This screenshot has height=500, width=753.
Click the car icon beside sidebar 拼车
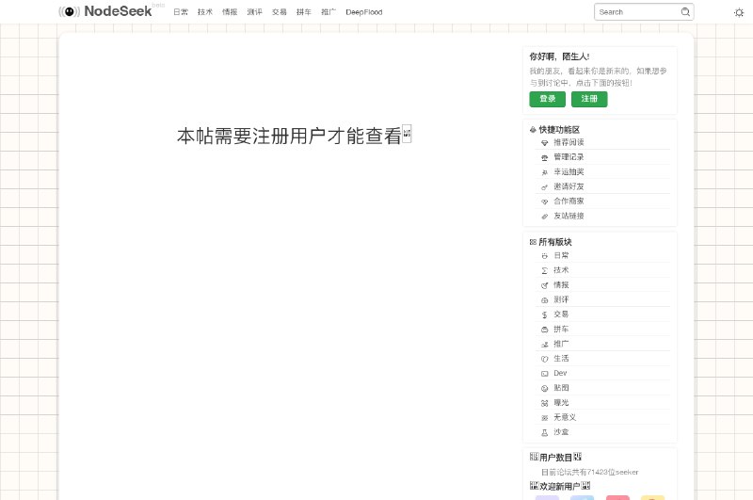(545, 330)
